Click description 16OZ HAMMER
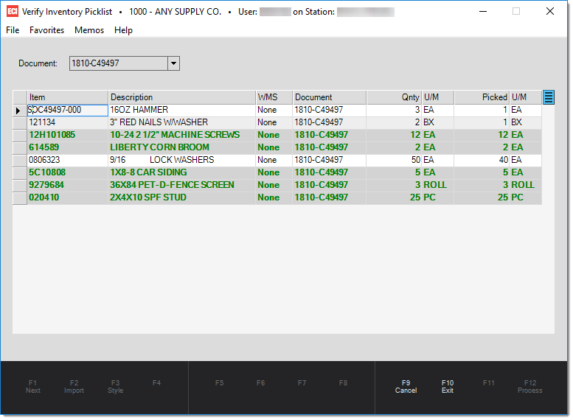 (182, 110)
